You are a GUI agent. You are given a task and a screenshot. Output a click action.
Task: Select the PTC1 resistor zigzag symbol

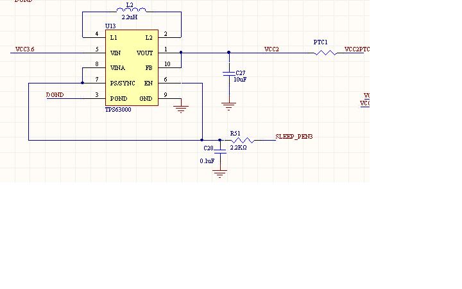tap(325, 53)
